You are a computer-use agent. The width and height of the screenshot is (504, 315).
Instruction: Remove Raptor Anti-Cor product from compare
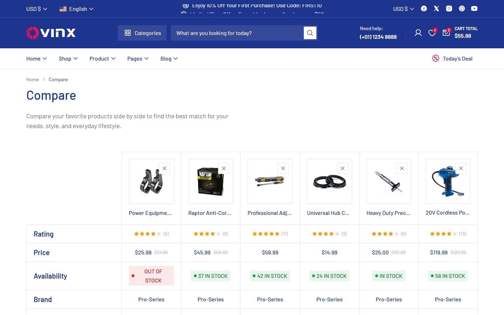point(224,168)
